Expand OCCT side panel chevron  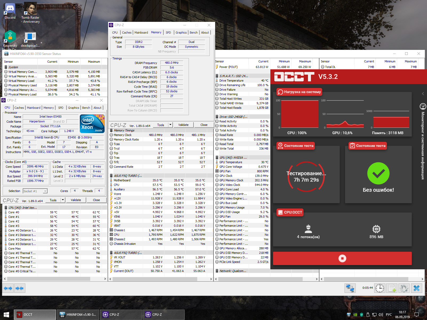423,94
